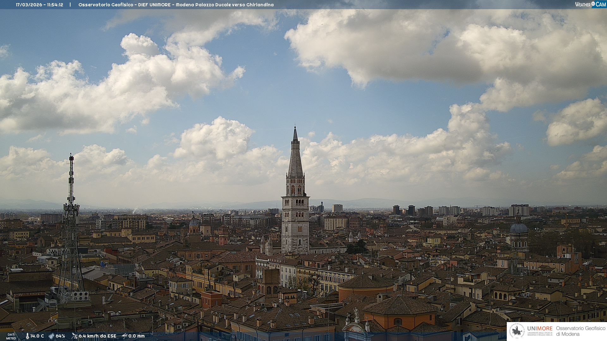Click the camera lens in WeatherCam logo

point(593,4)
